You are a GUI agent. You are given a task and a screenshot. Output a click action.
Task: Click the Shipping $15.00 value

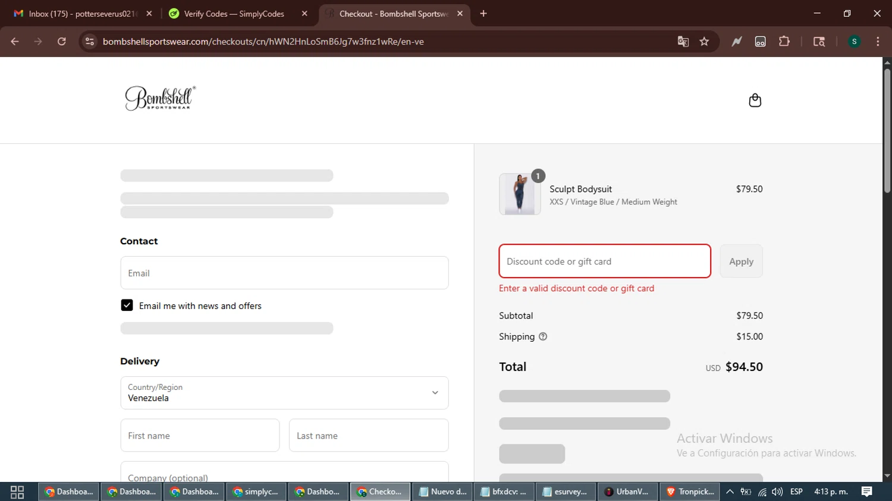tap(749, 336)
